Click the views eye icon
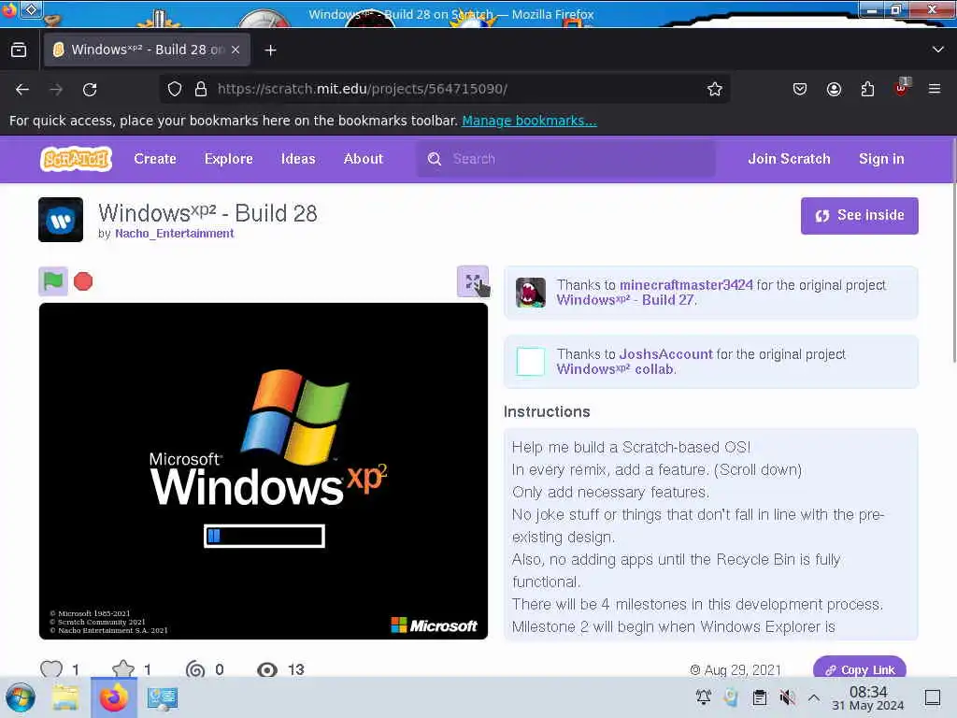Screen dimensions: 957x718 point(266,669)
